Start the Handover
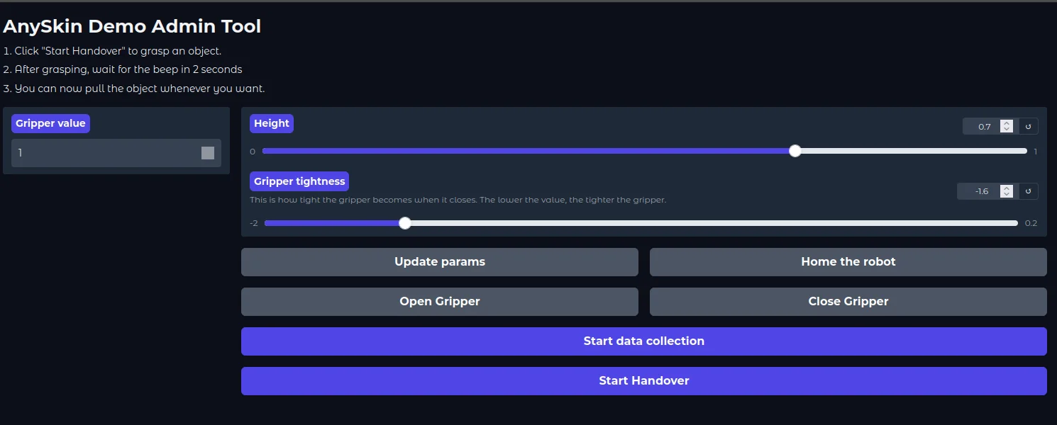This screenshot has width=1057, height=425. (x=644, y=381)
